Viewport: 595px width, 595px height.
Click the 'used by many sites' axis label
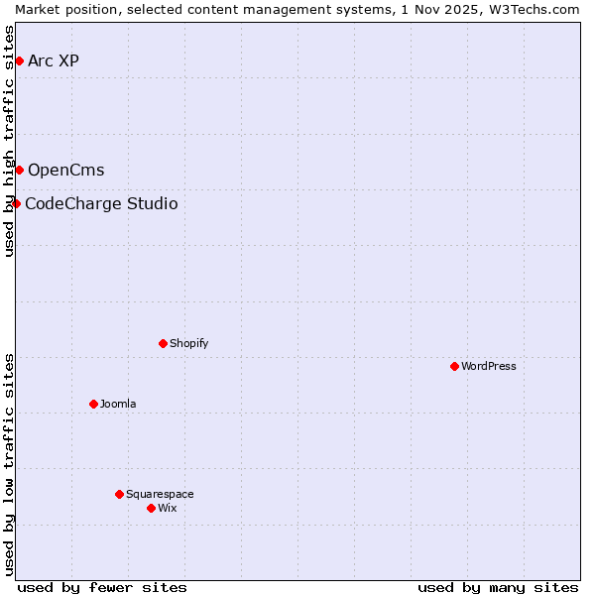click(x=498, y=587)
